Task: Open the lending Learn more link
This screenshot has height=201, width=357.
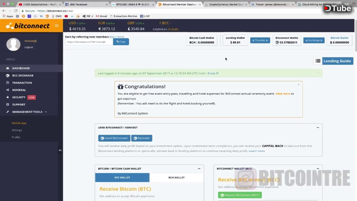Action: pos(257,151)
